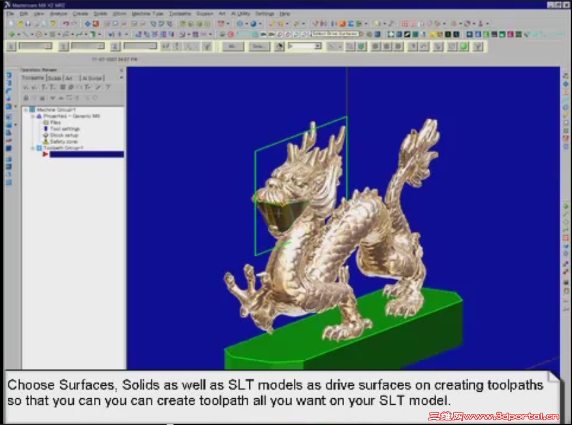Close the Operations Manager panel

[x=121, y=70]
